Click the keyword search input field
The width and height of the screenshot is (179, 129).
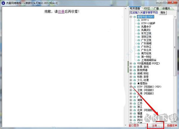[x=144, y=13]
